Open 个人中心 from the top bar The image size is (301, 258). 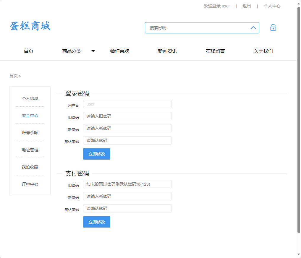tap(272, 6)
